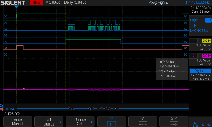Click decoded SPI packet value 71
Image resolution: width=212 pixels, height=127 pixels.
[100, 109]
